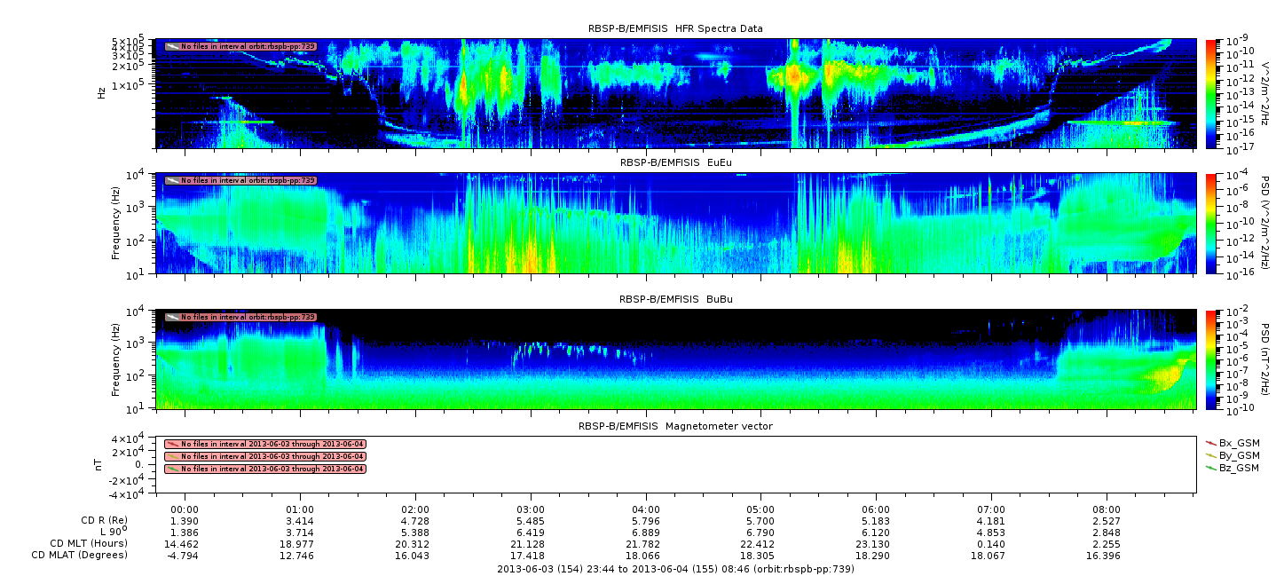Click the yellow By_GSM legend line marker
The image size is (1284, 584).
1211,454
